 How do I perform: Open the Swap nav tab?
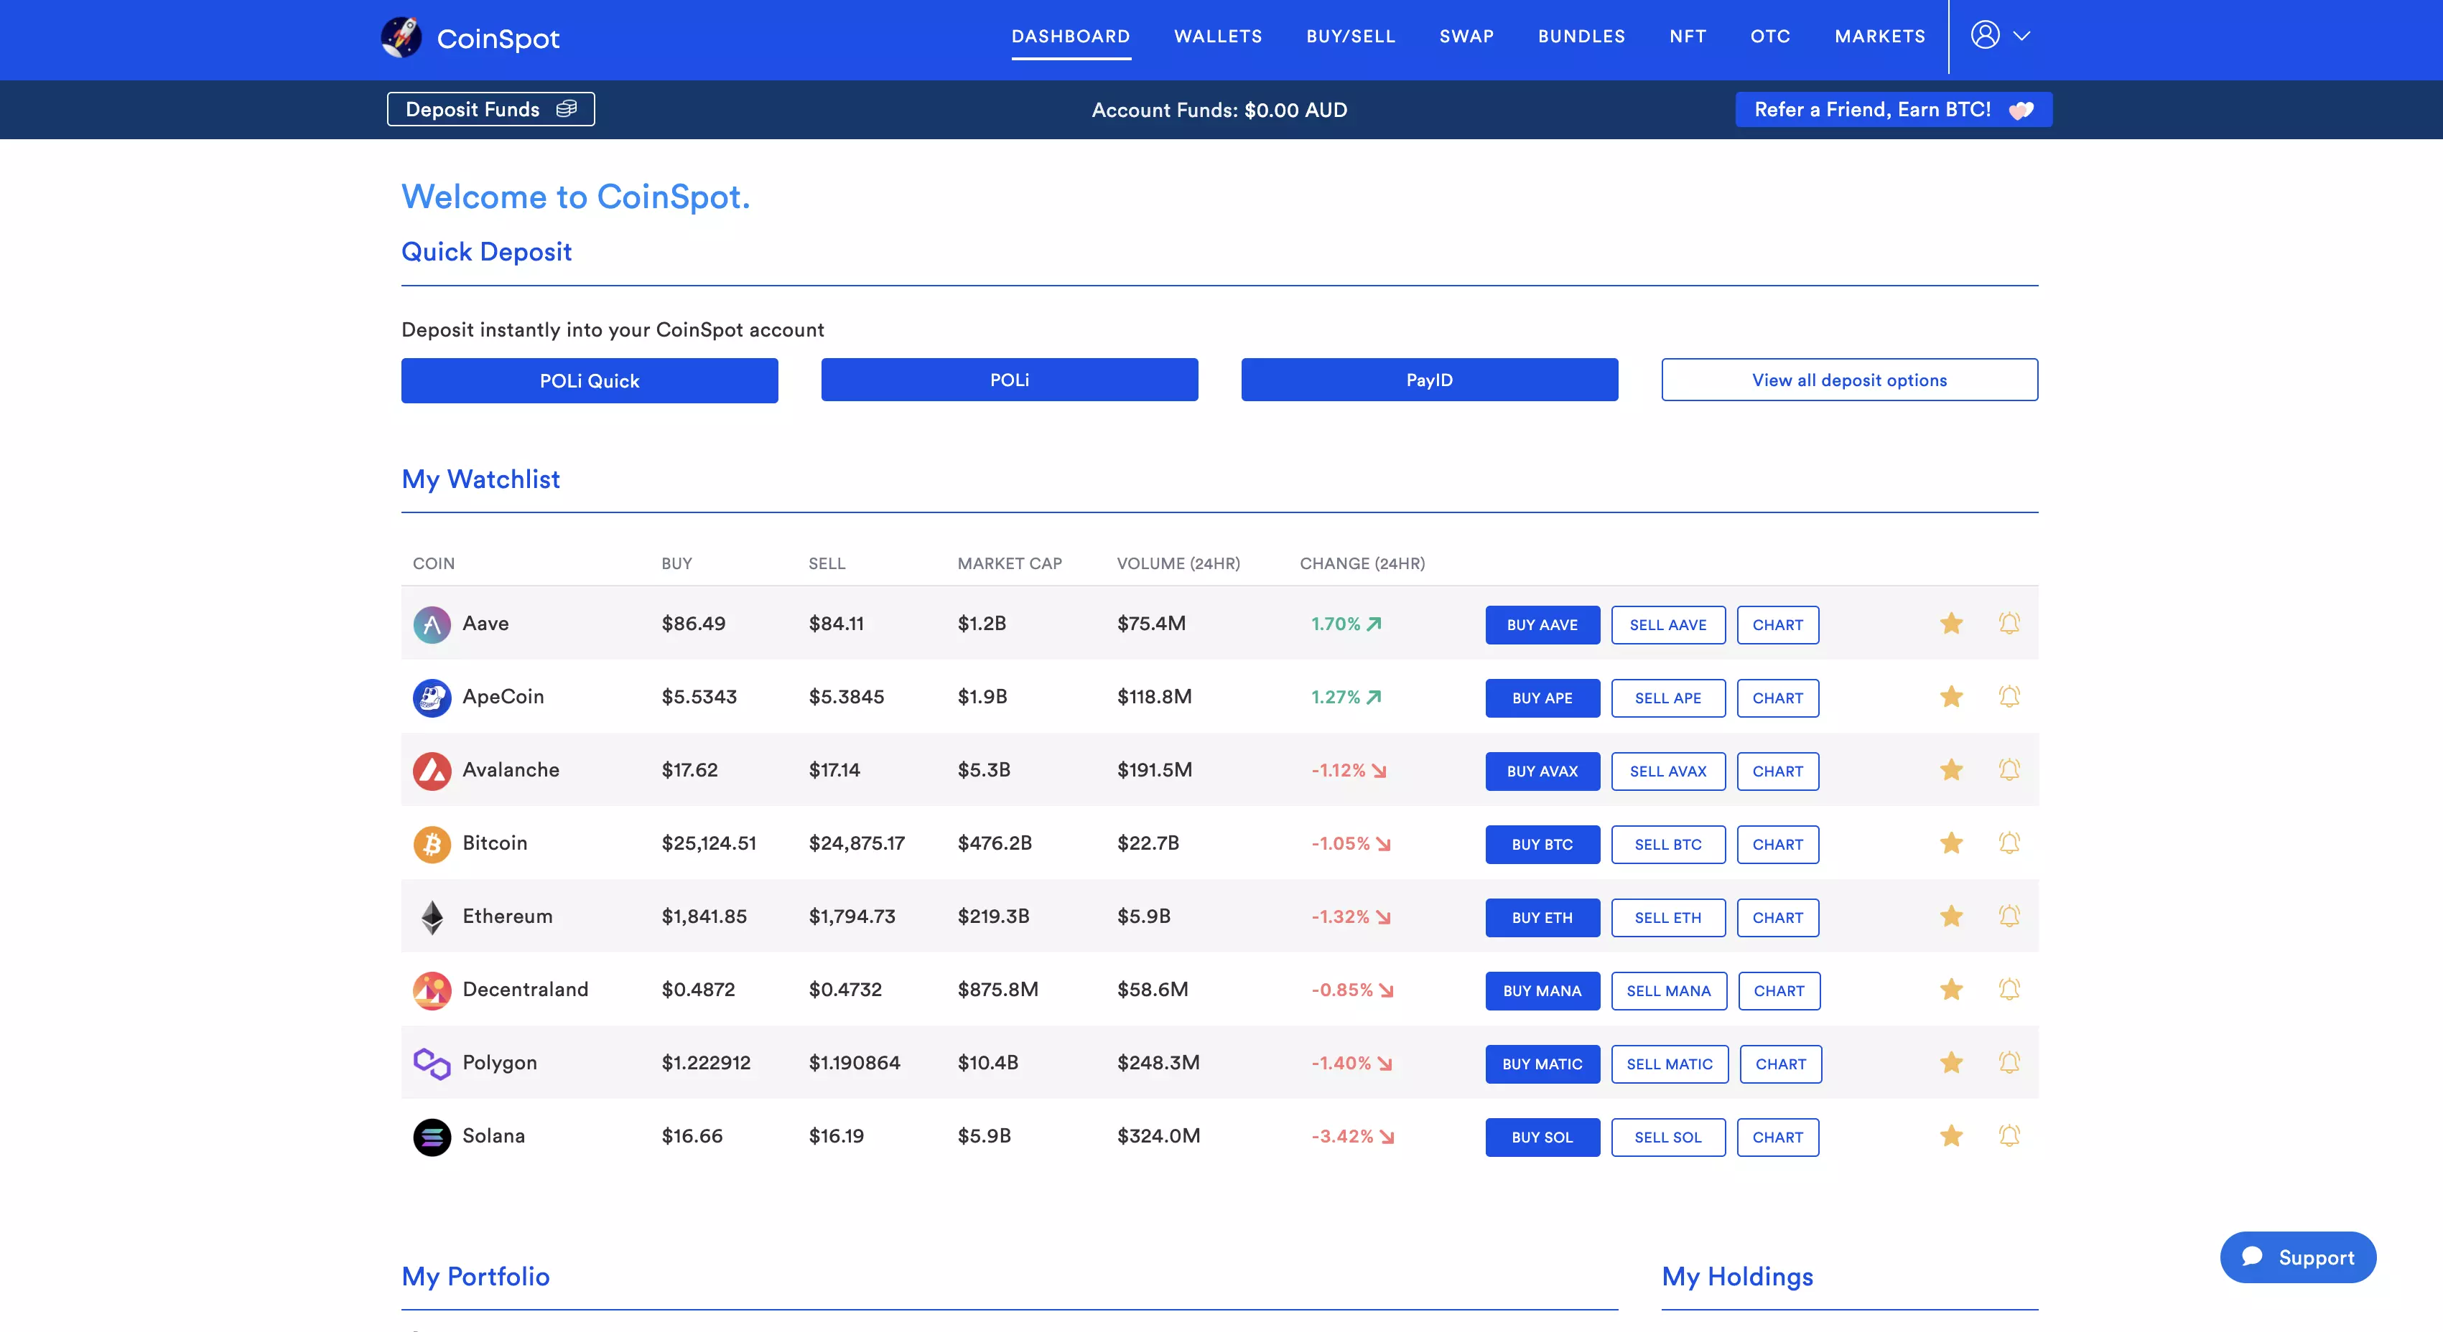(x=1466, y=37)
